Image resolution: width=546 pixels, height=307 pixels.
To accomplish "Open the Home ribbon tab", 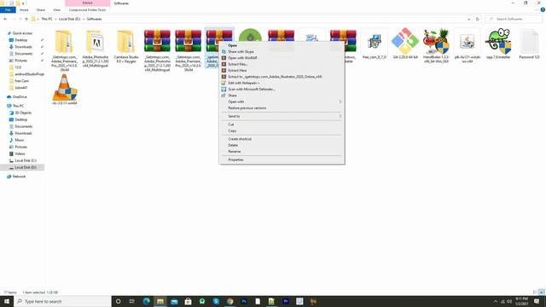I will pyautogui.click(x=24, y=9).
